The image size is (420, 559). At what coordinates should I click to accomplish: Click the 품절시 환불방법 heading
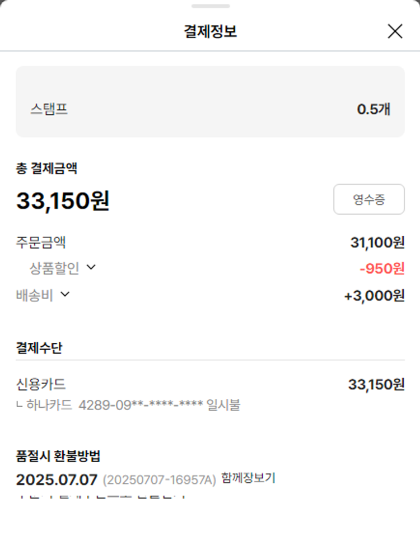click(x=58, y=456)
